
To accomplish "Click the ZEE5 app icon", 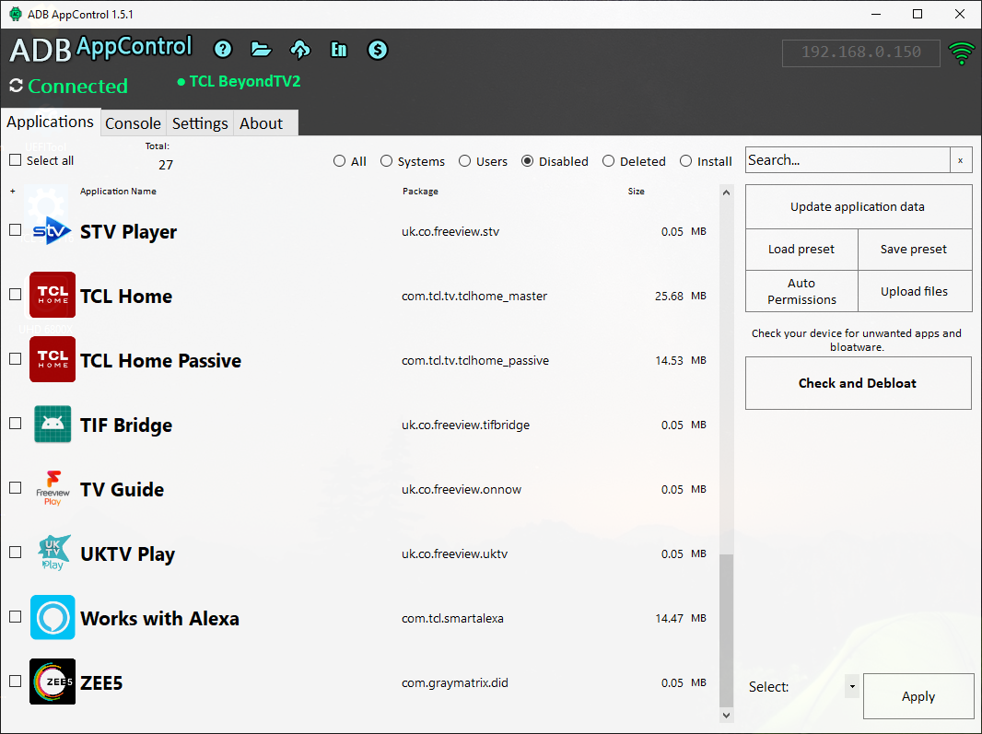I will (53, 682).
